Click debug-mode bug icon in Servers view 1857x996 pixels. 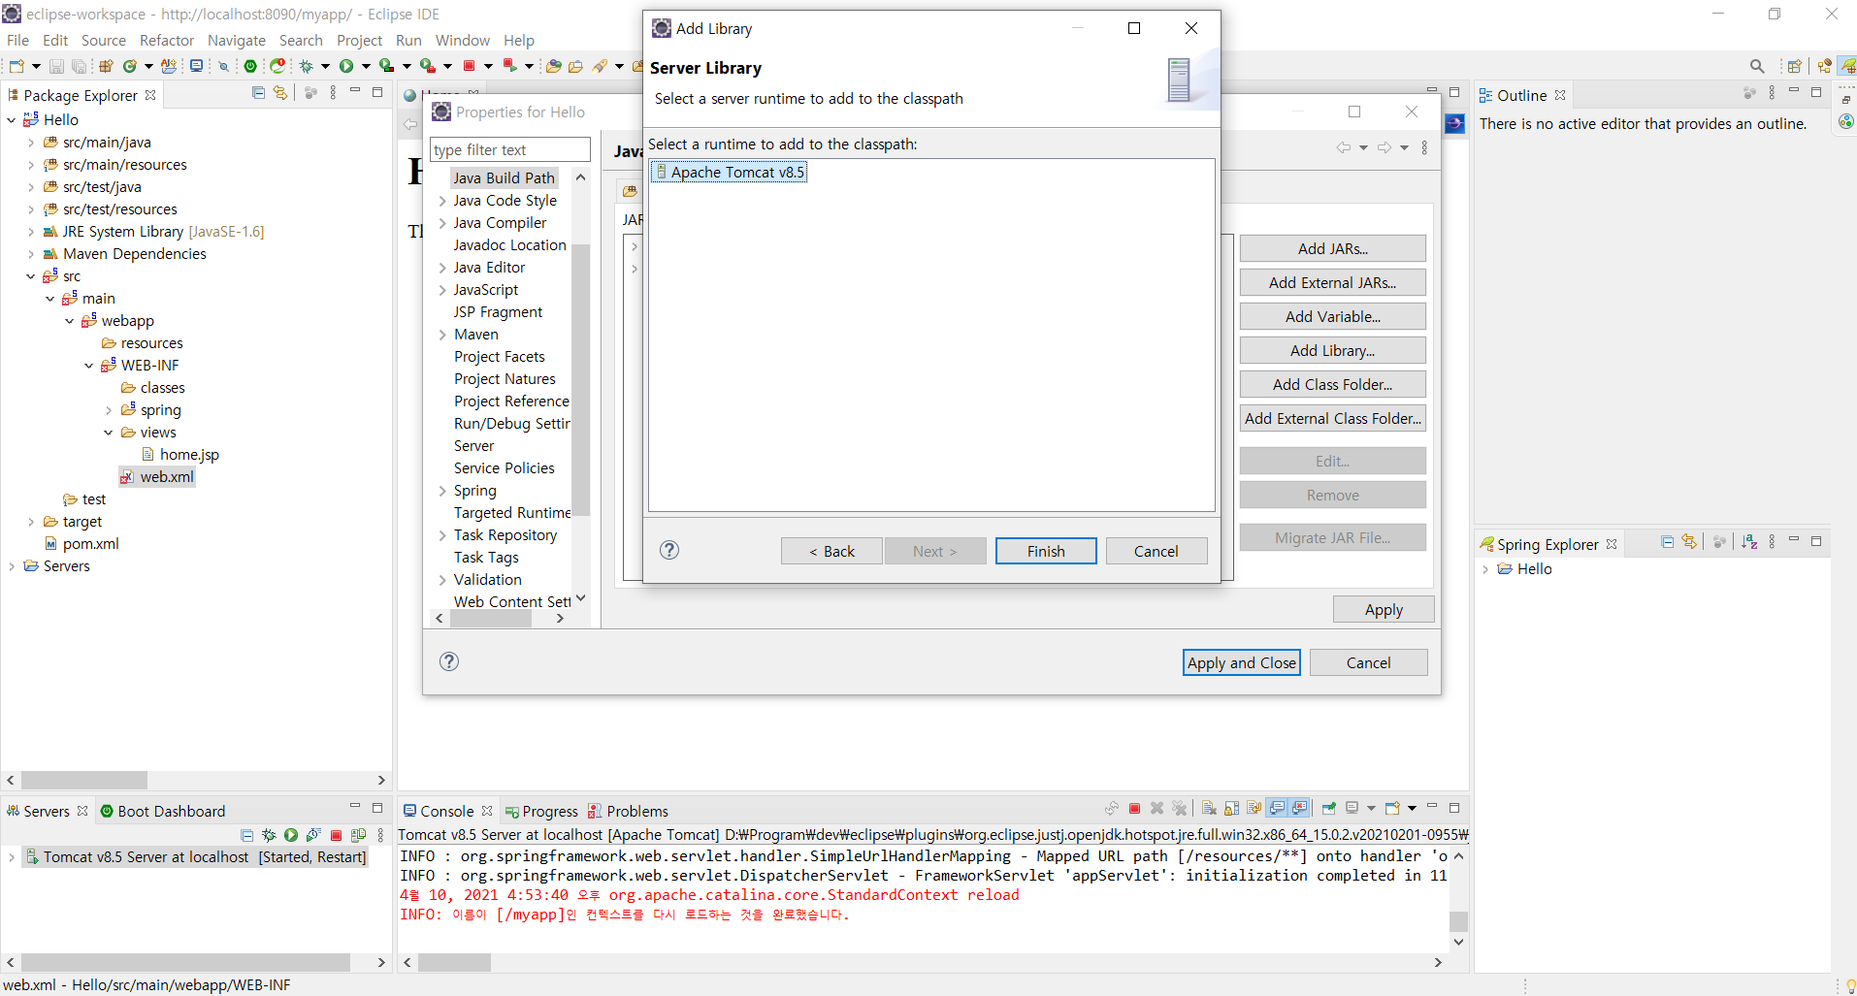[x=269, y=835]
